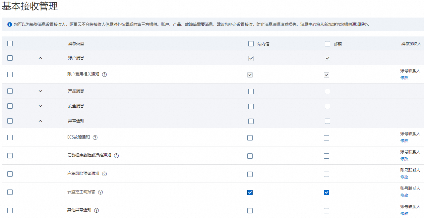This screenshot has width=424, height=218.
Task: Collapse the 账户消息 group
Action: point(40,58)
